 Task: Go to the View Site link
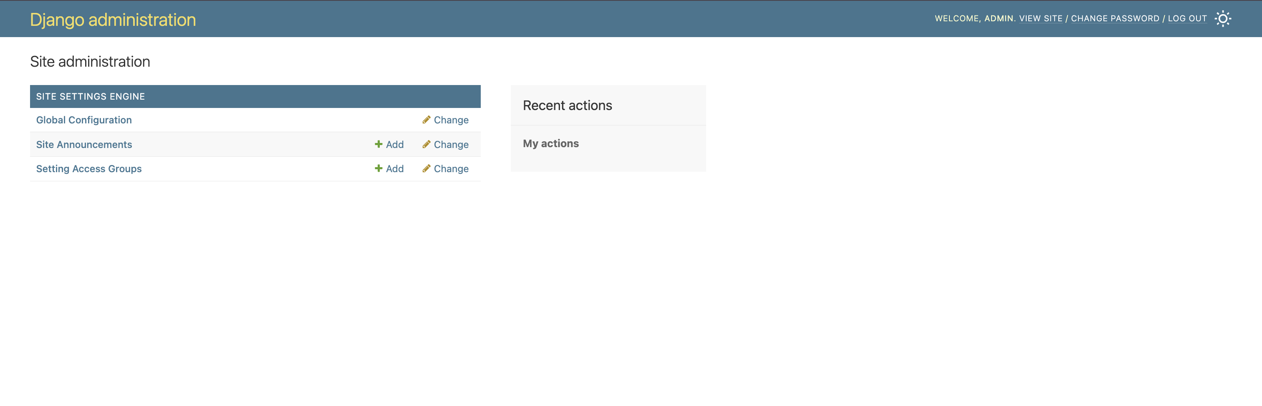coord(1040,19)
